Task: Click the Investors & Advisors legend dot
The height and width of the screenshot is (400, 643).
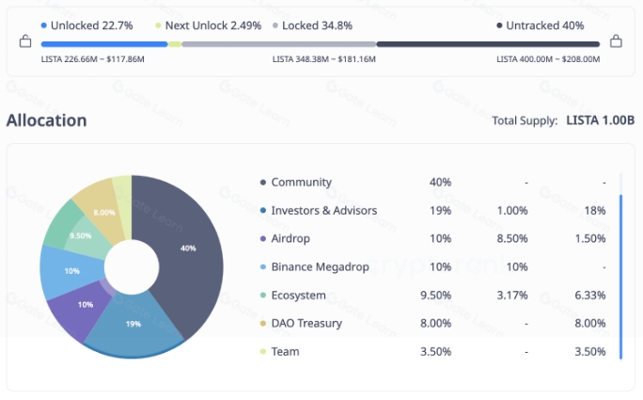Action: click(263, 210)
